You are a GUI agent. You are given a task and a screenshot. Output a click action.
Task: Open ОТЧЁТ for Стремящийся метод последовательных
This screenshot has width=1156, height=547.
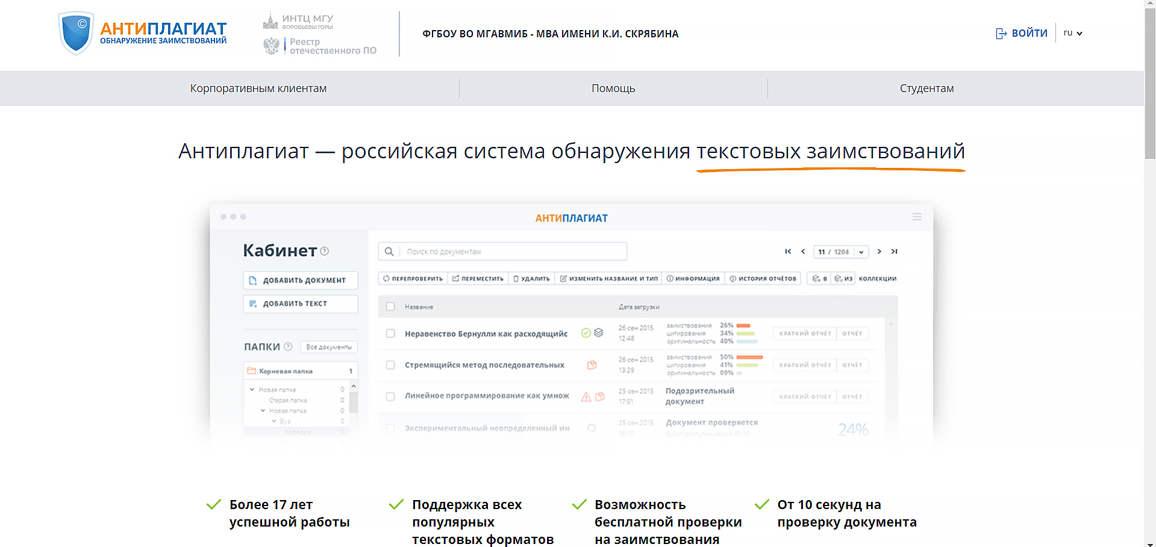pyautogui.click(x=852, y=365)
